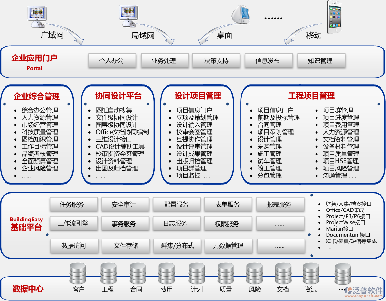Viewport: 386px width, 301px height.
Task: Toggle the 工作流引擎 module
Action: (74, 223)
